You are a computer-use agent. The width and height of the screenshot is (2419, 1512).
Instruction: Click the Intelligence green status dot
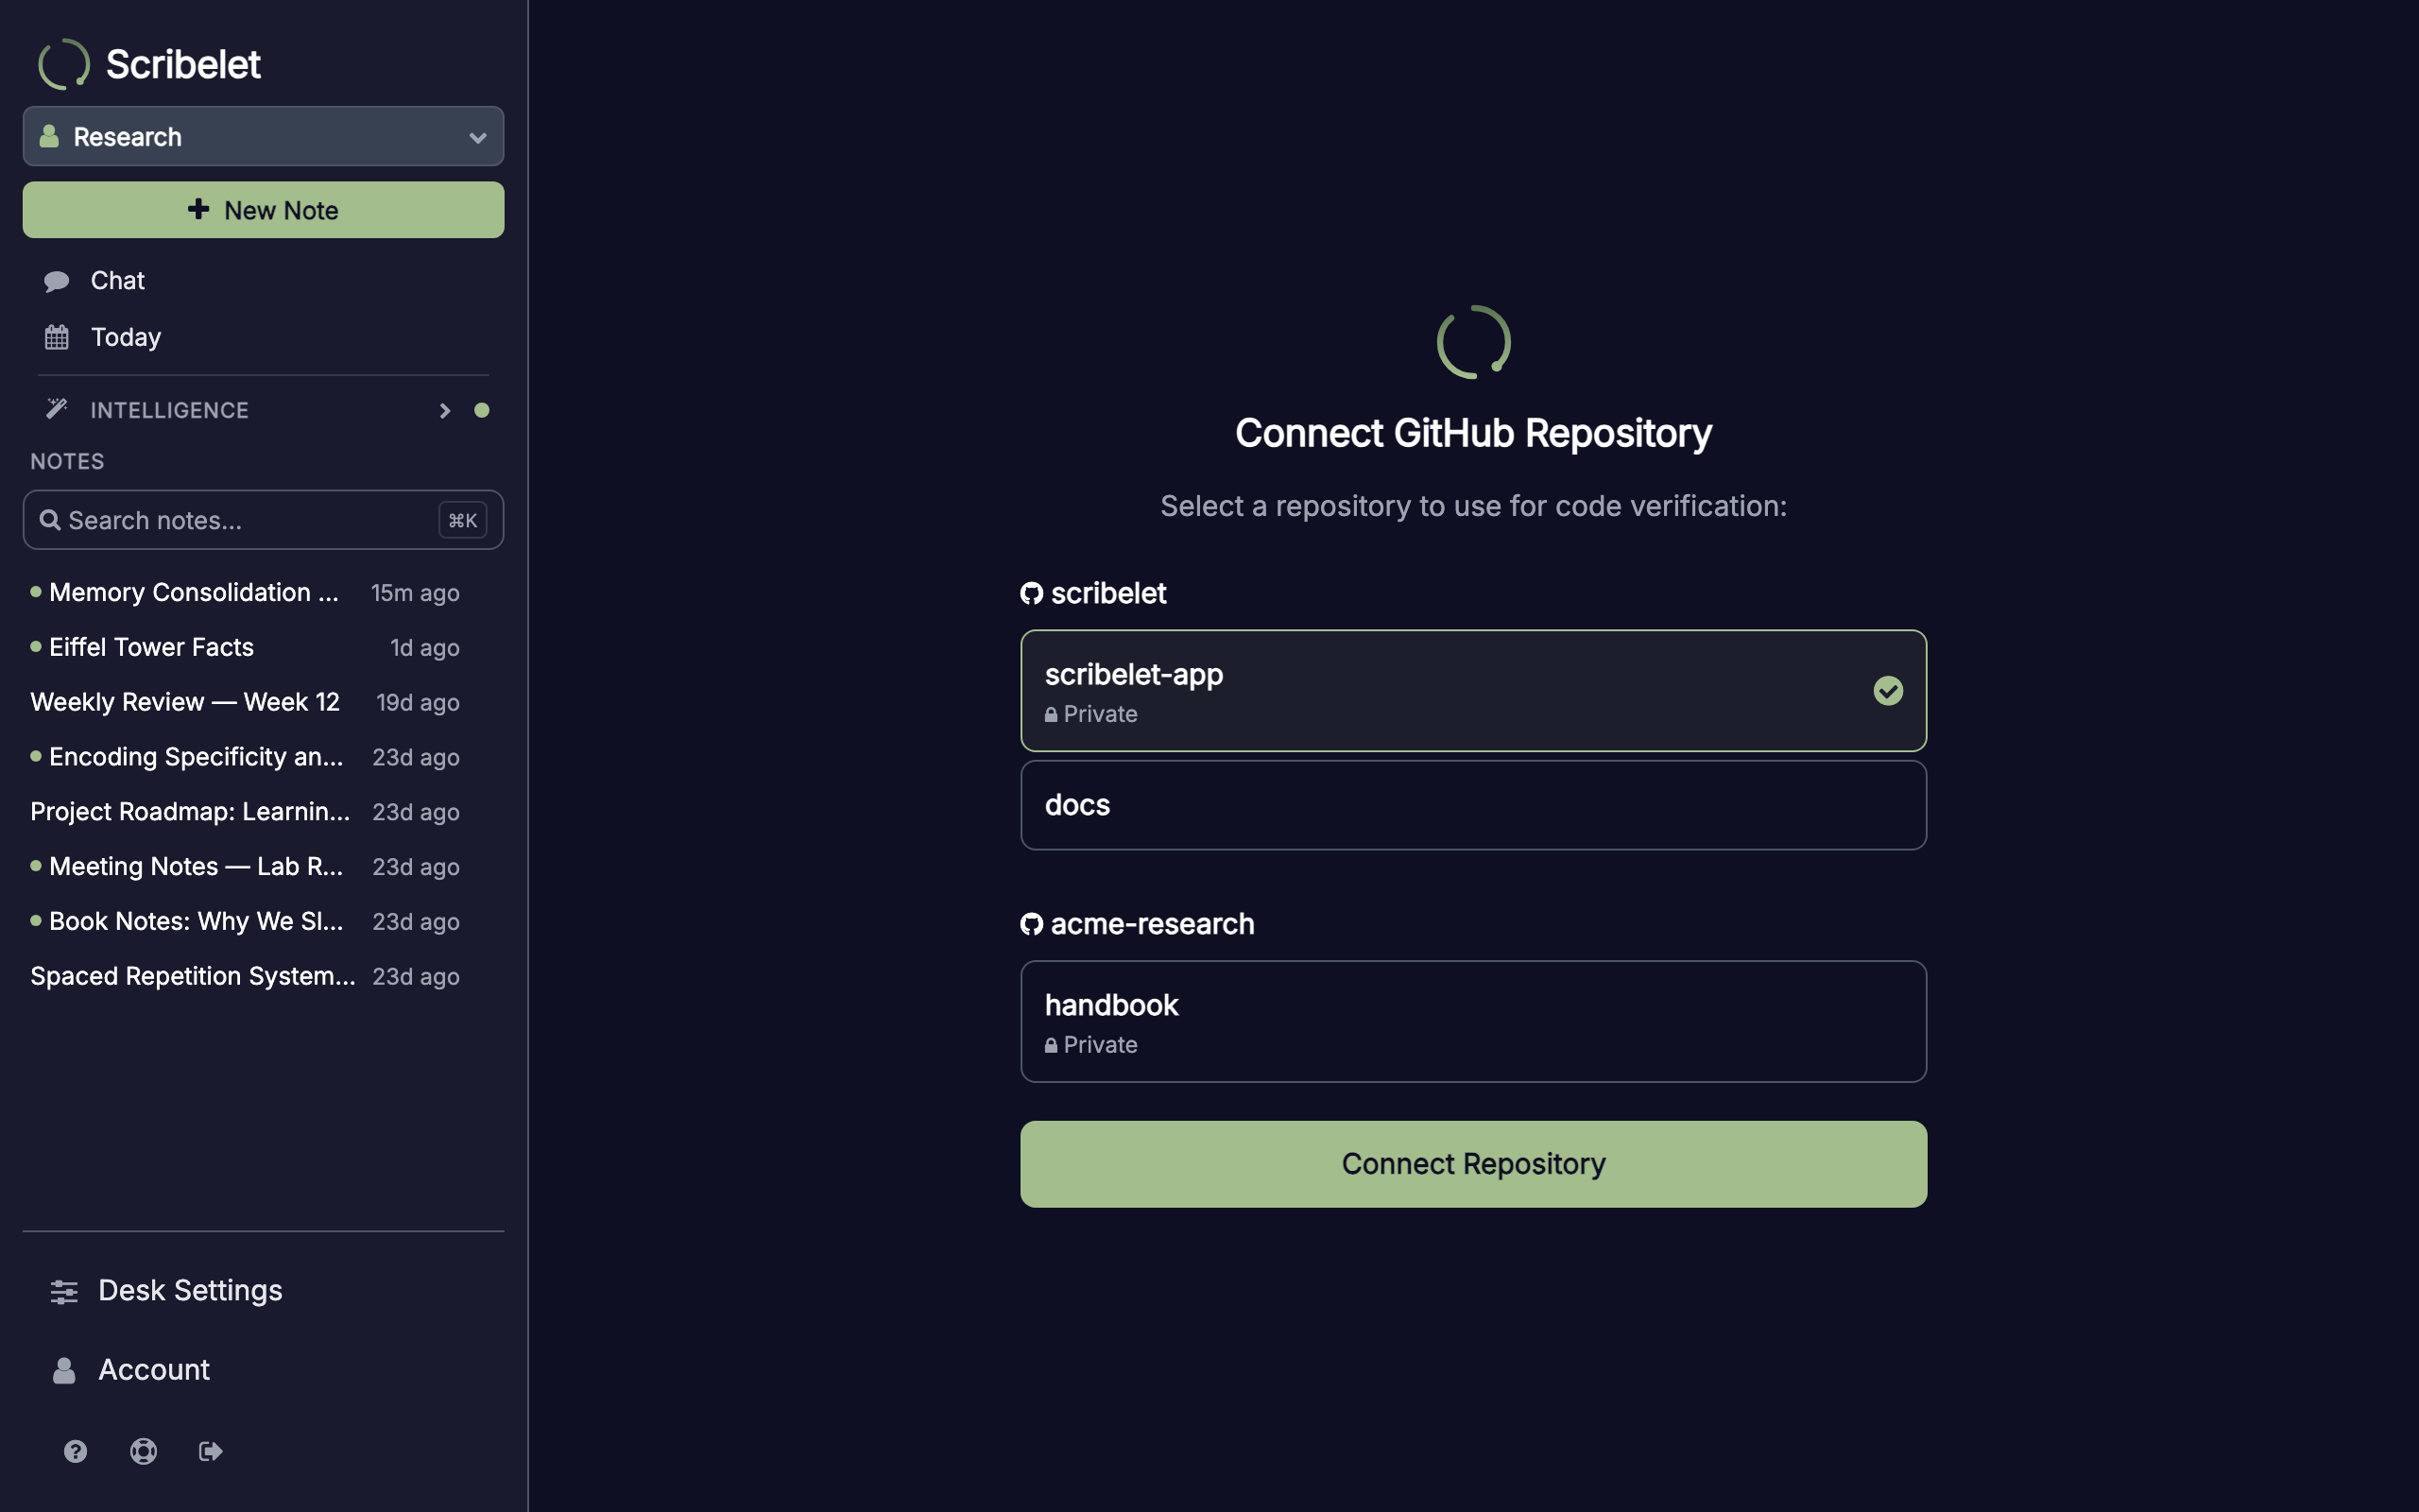pyautogui.click(x=482, y=410)
